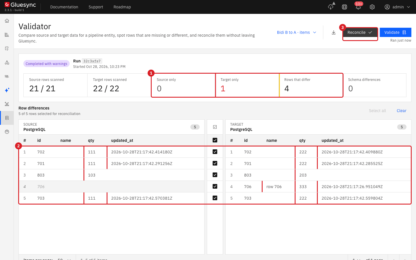
Task: Click the cloud update icon in the header
Action: pos(331,7)
